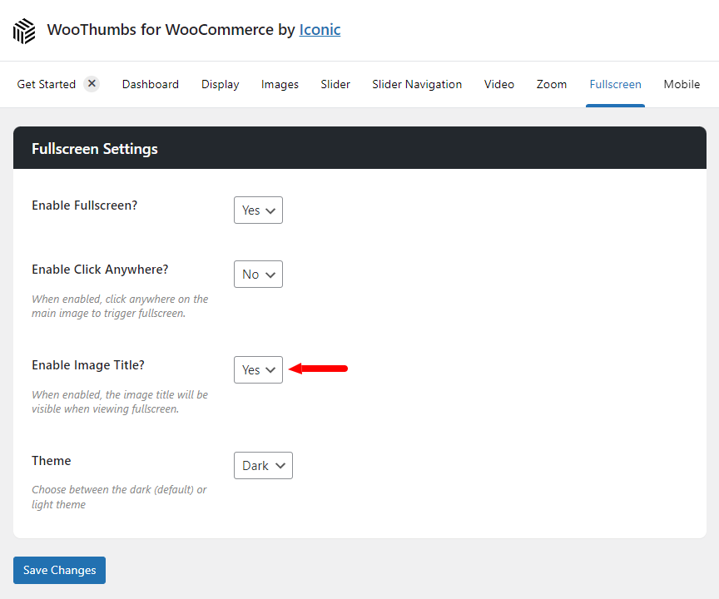
Task: Open the Mobile settings tab
Action: 682,84
